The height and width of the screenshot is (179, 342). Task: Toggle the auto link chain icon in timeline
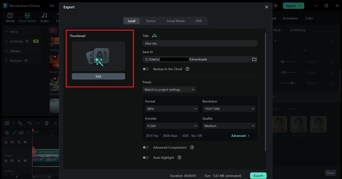[x=14, y=132]
